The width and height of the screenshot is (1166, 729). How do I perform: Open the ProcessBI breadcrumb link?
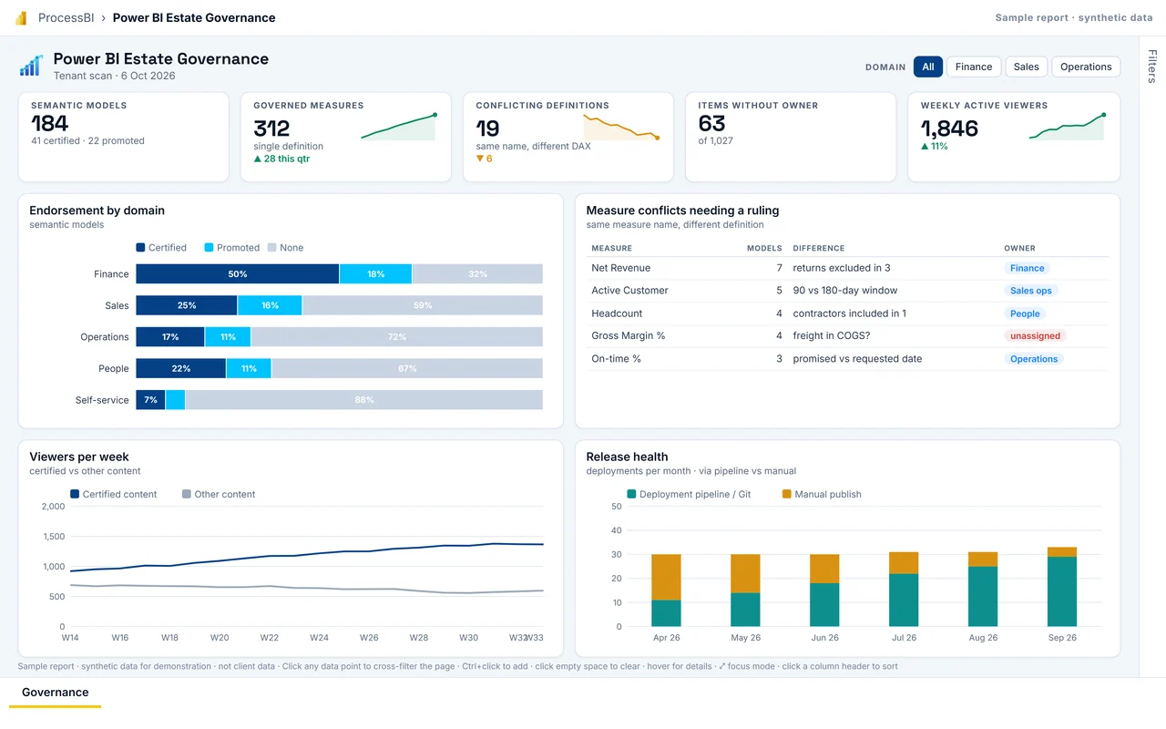coord(68,17)
